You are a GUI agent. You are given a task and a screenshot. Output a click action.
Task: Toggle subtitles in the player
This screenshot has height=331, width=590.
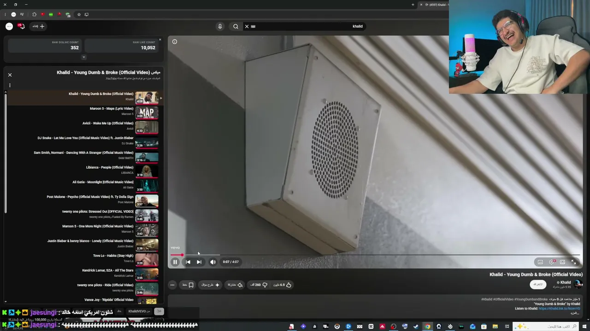[540, 262]
